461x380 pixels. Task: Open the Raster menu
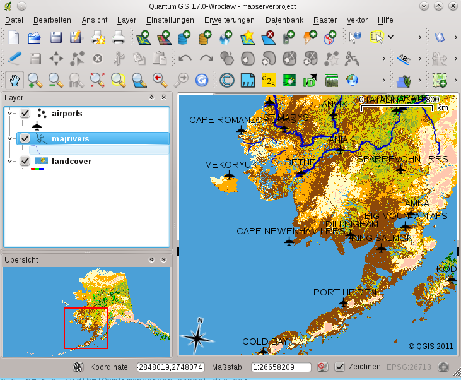325,20
